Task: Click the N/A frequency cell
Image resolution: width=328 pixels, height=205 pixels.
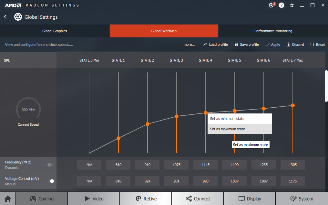Action: click(x=89, y=165)
